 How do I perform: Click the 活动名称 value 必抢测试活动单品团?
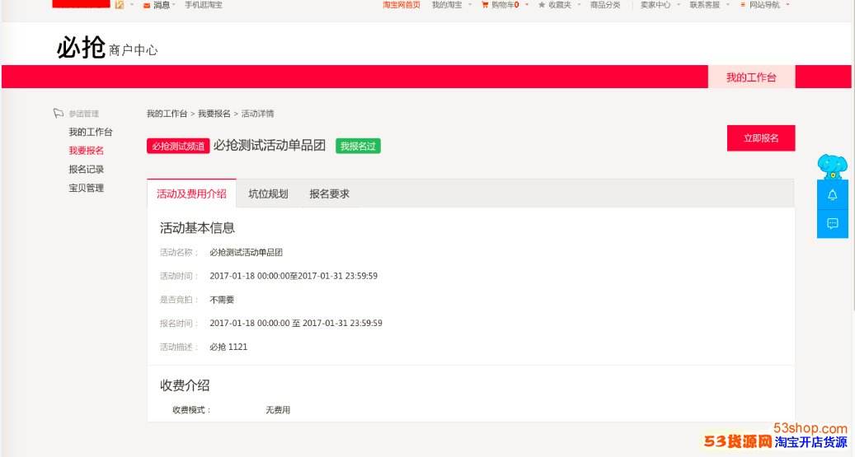[246, 252]
